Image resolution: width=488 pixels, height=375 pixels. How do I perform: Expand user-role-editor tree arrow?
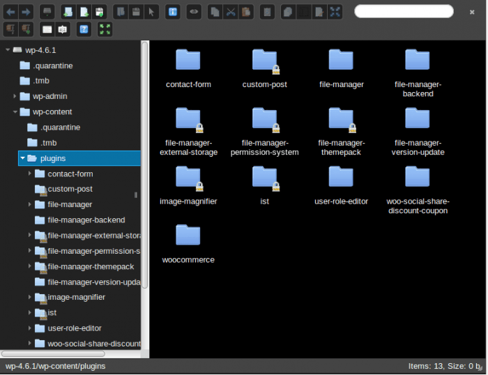click(x=29, y=328)
